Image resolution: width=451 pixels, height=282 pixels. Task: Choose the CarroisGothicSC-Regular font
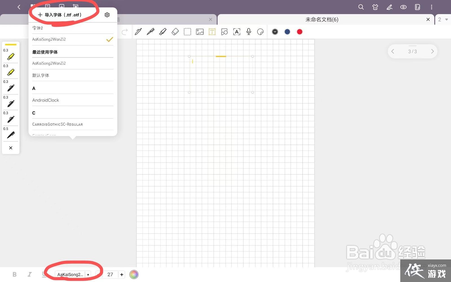(x=73, y=124)
